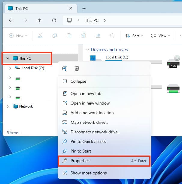Click the Cut scissors toolbar icon
The width and height of the screenshot is (182, 184).
click(x=40, y=36)
